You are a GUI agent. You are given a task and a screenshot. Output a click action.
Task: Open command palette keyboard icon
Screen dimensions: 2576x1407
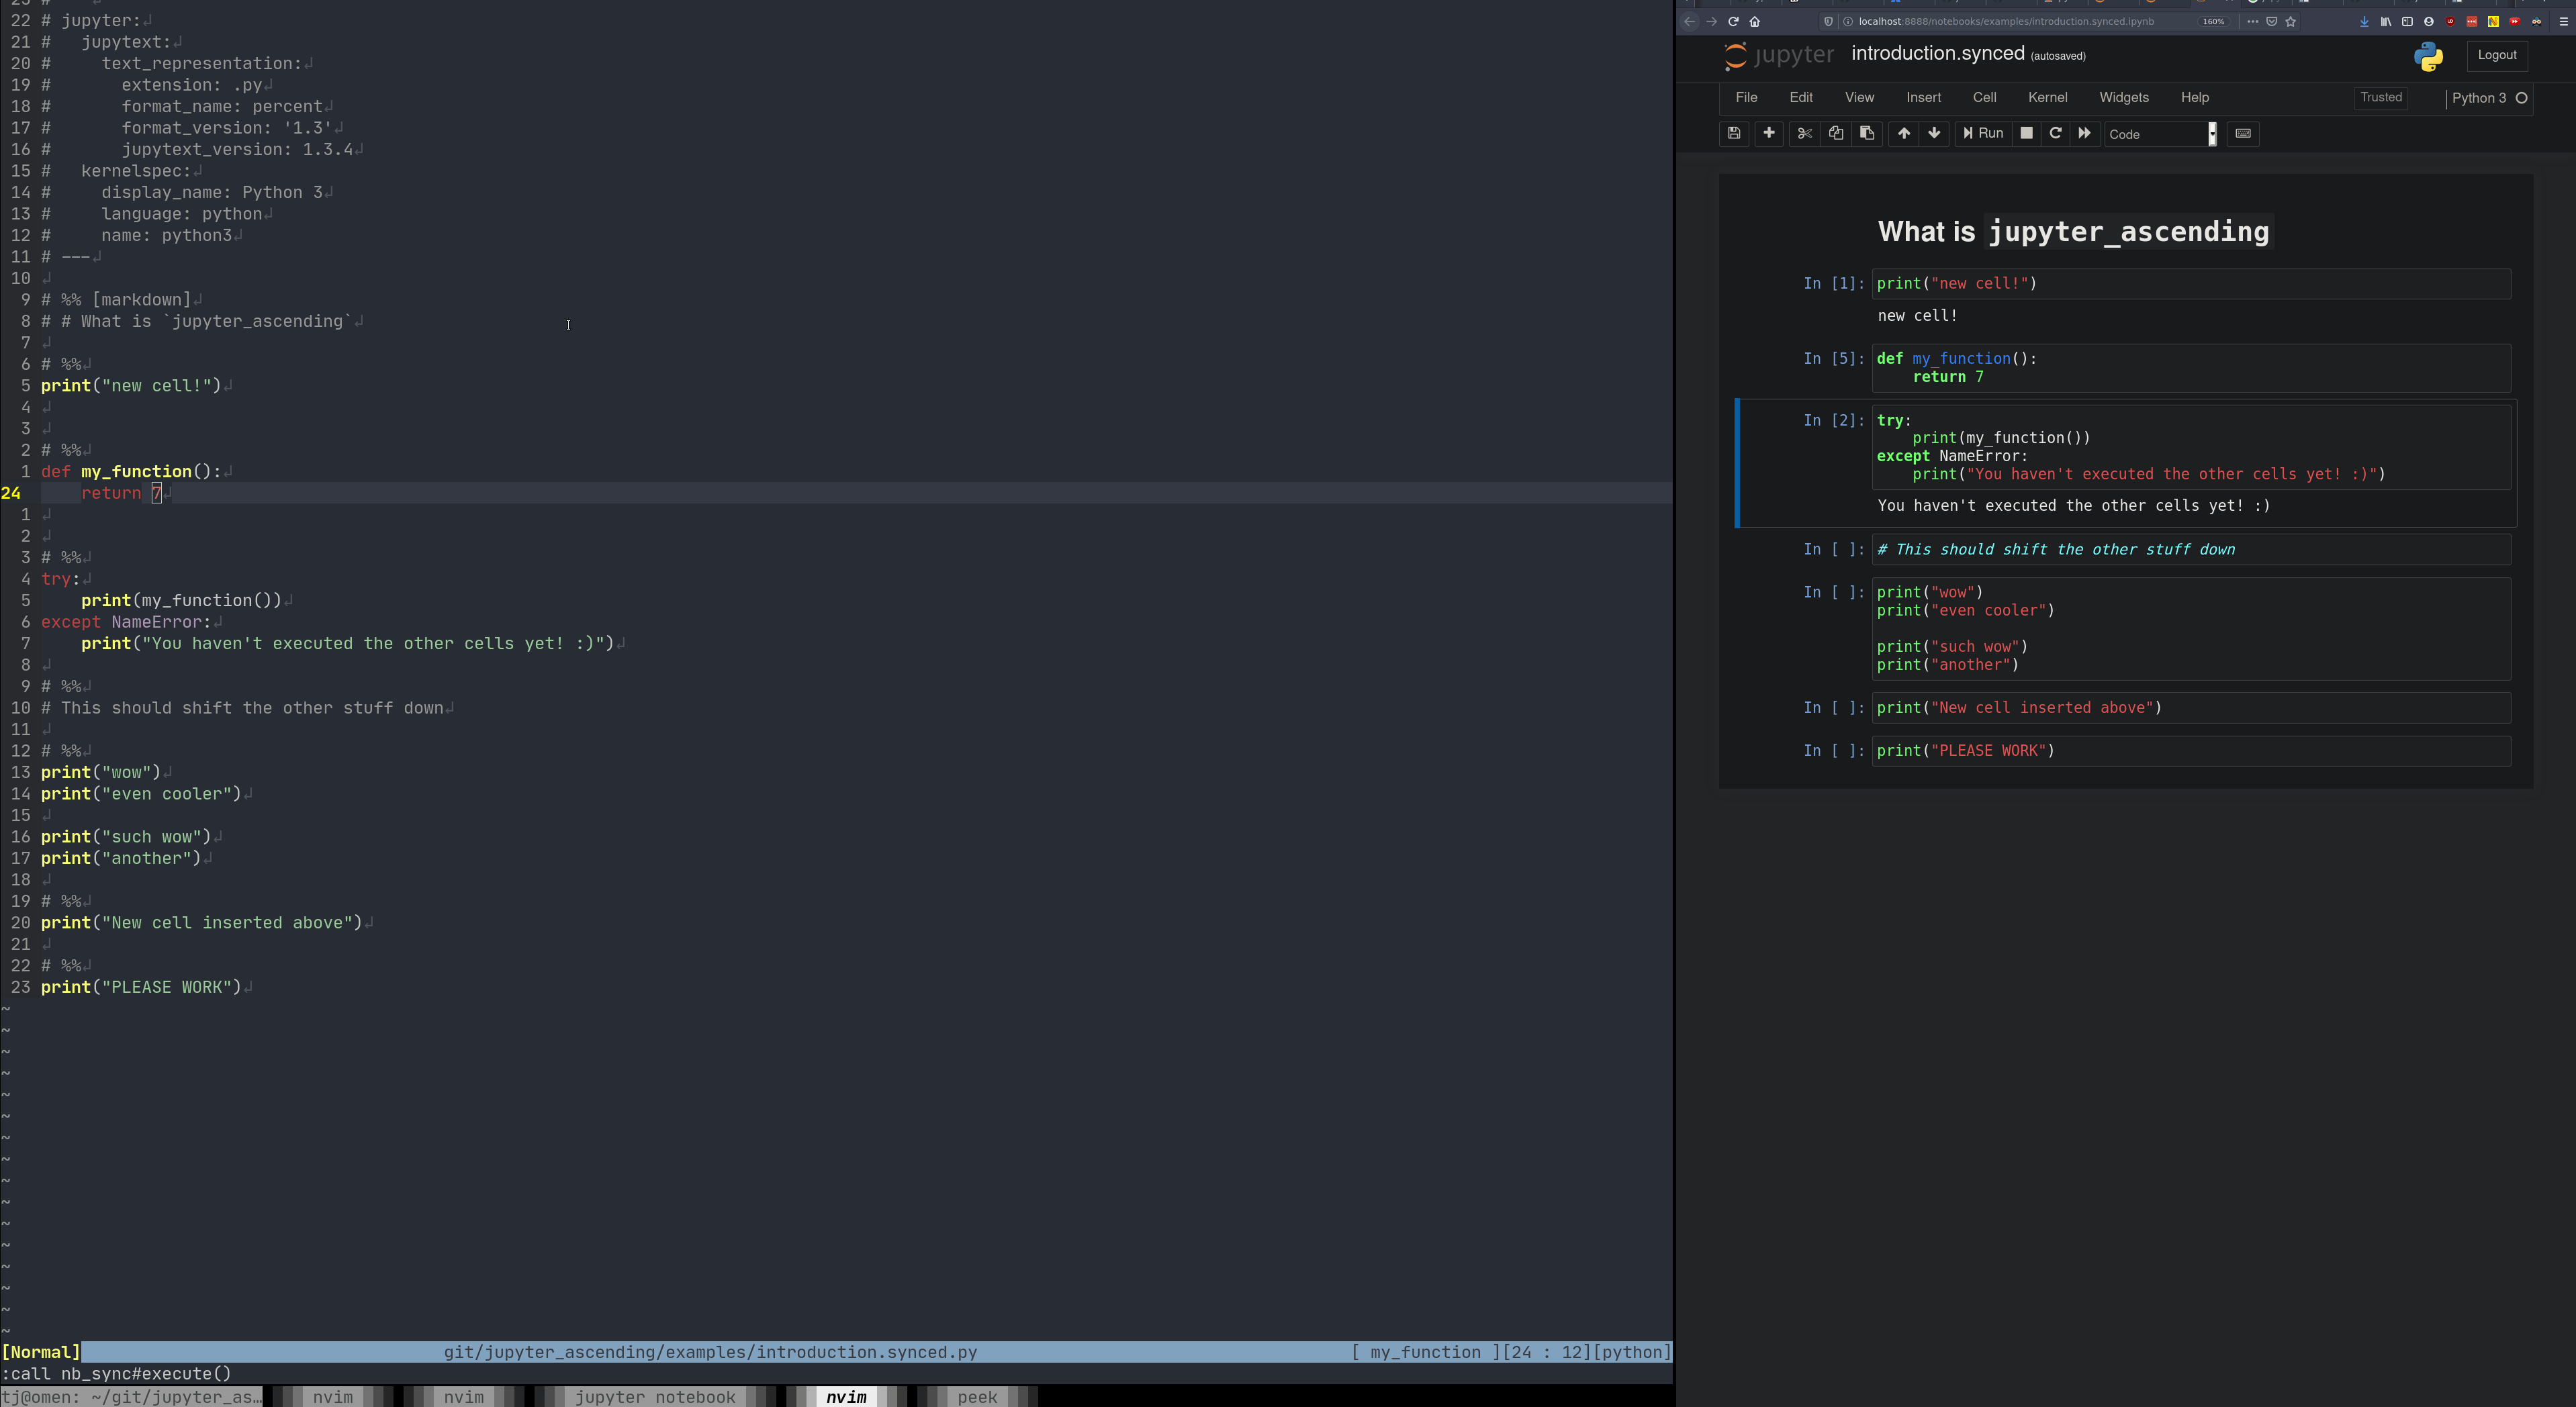coord(2243,133)
